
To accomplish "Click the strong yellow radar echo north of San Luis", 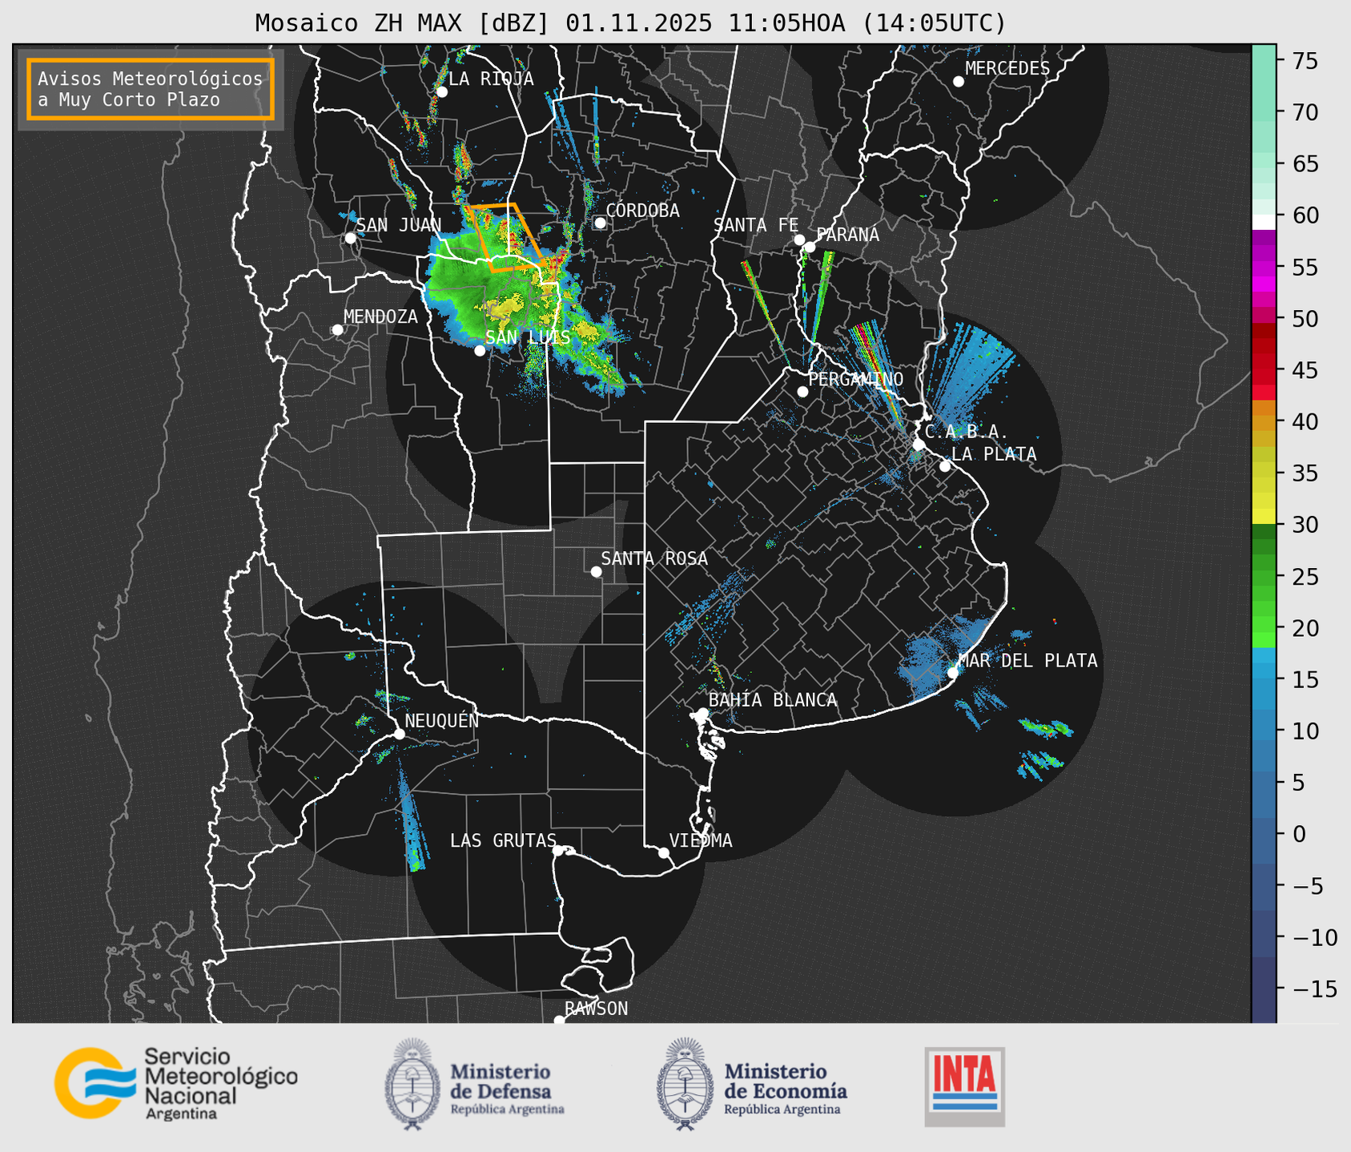I will click(505, 308).
